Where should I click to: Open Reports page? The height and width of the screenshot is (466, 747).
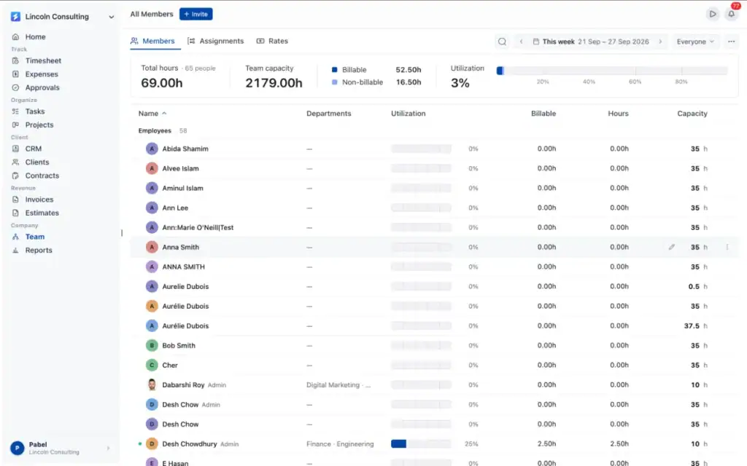39,250
